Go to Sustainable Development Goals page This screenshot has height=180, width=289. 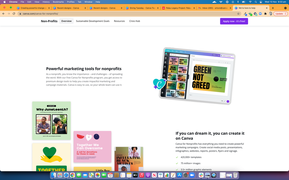(x=93, y=21)
